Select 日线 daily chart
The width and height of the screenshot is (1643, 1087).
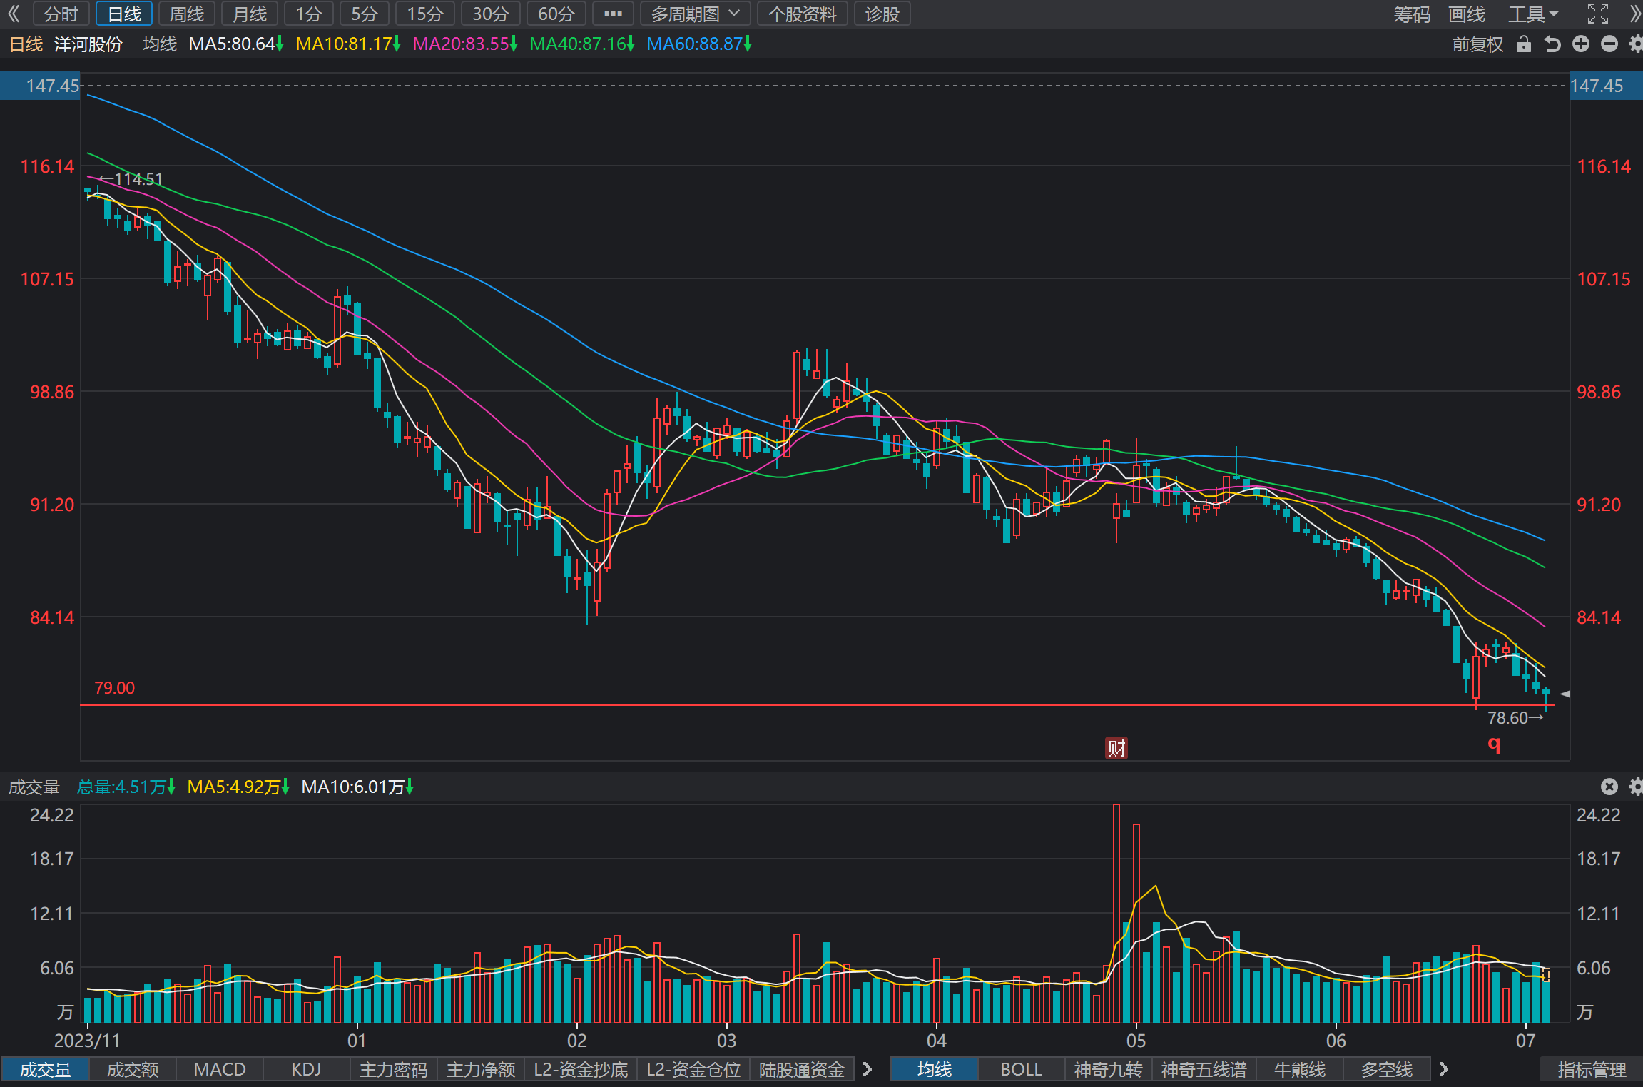(124, 14)
